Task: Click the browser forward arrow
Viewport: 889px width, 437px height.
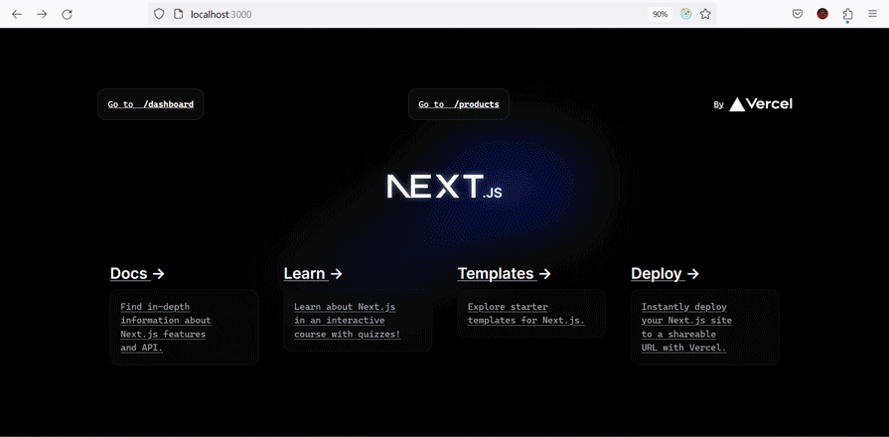Action: click(x=42, y=14)
